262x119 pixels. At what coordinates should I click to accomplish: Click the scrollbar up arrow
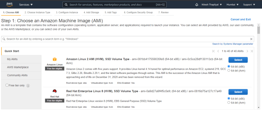[x=259, y=25]
